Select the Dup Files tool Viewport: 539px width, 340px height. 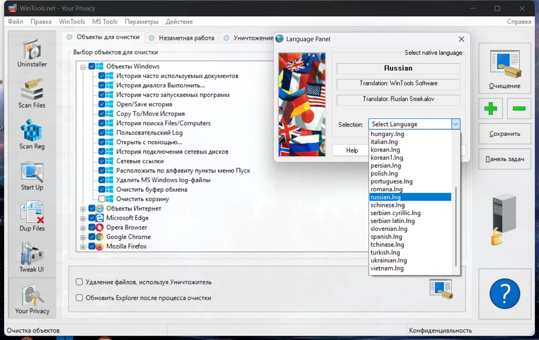coord(32,216)
